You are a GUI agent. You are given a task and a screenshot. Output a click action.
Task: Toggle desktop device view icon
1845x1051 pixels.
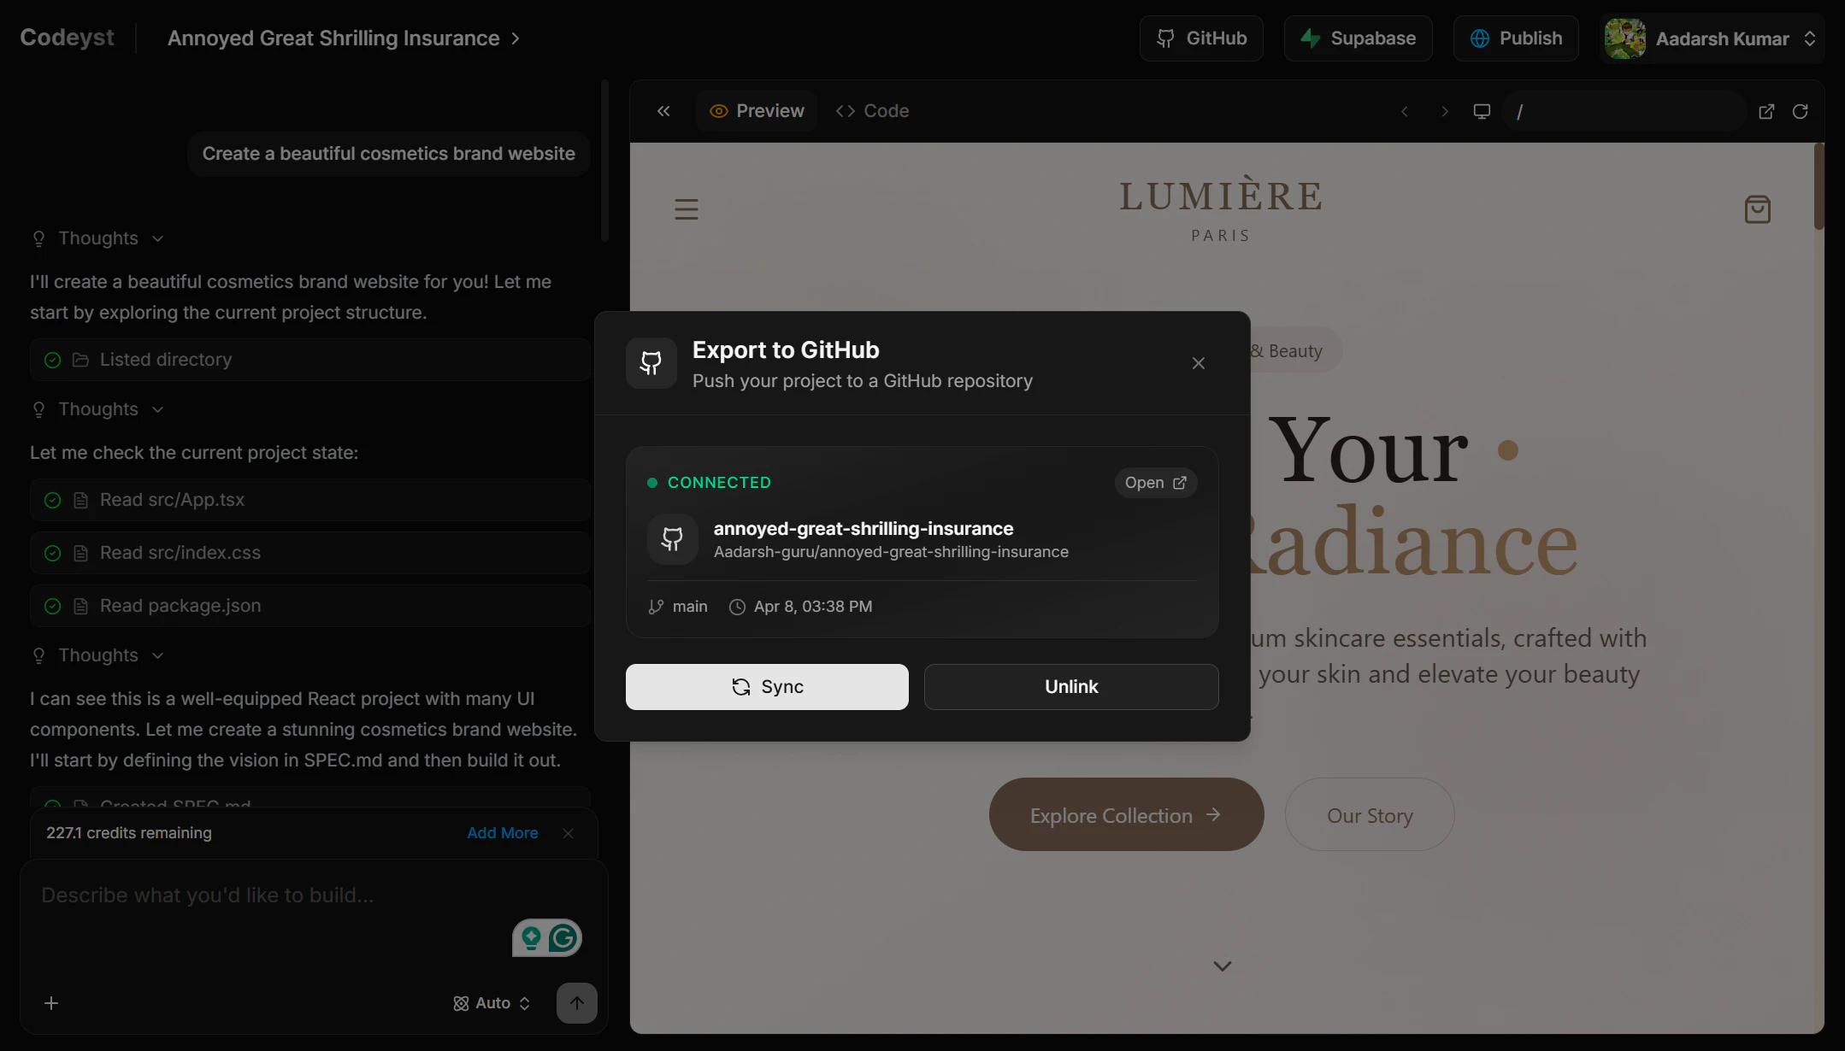click(1482, 111)
